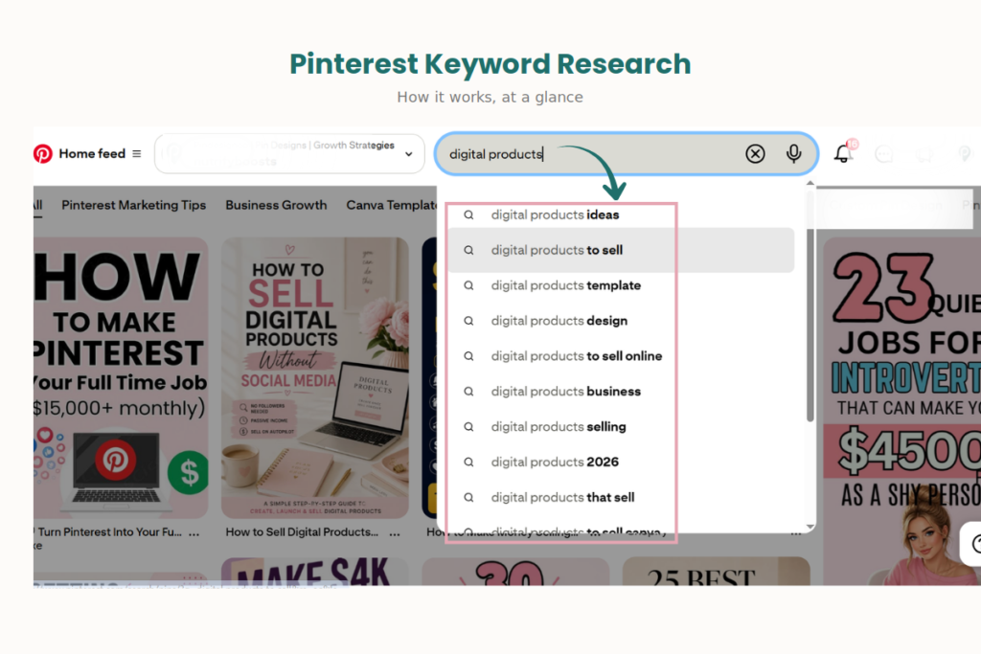Open the Home feed hamburger menu icon
This screenshot has height=654, width=981.
click(136, 154)
